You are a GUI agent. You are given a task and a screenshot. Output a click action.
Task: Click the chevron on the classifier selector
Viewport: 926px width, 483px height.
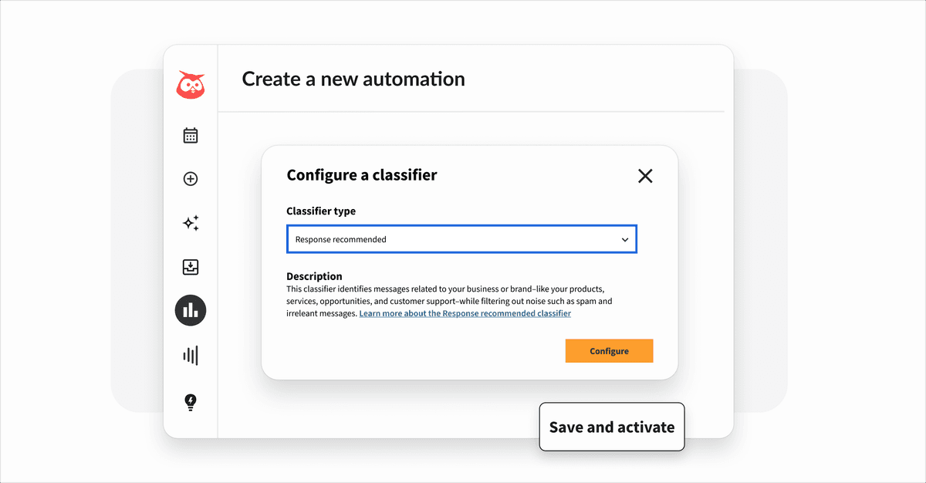(x=625, y=239)
